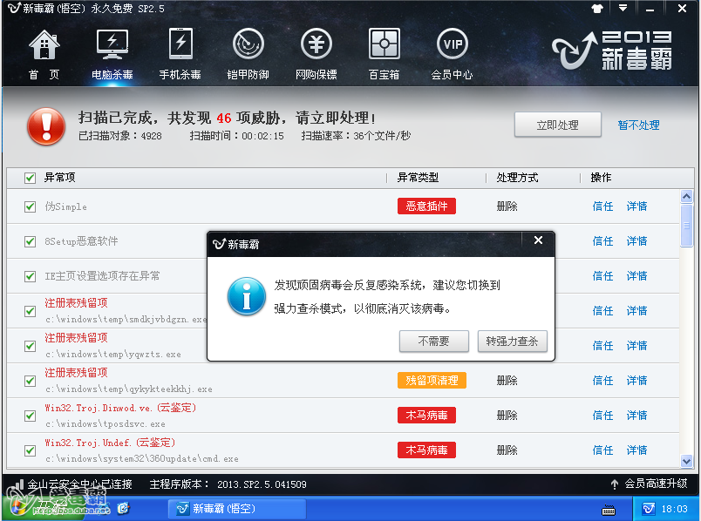701x521 pixels.
Task: Uncheck checkbox for Win32.Troj.Dinwod.ve row
Action: pyautogui.click(x=30, y=416)
